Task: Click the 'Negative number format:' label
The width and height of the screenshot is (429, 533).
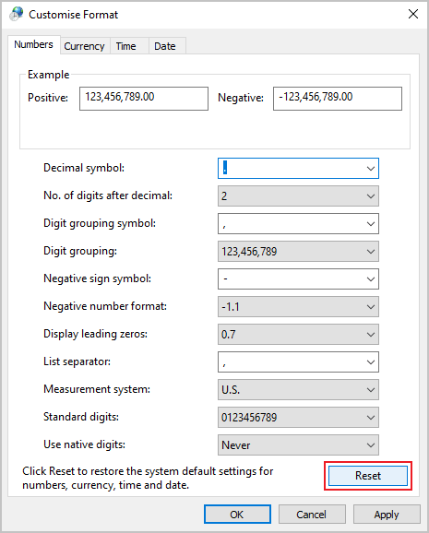Action: (105, 306)
